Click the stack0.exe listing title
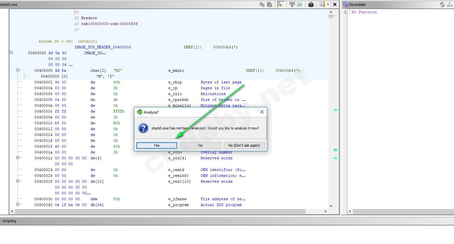 [9, 5]
